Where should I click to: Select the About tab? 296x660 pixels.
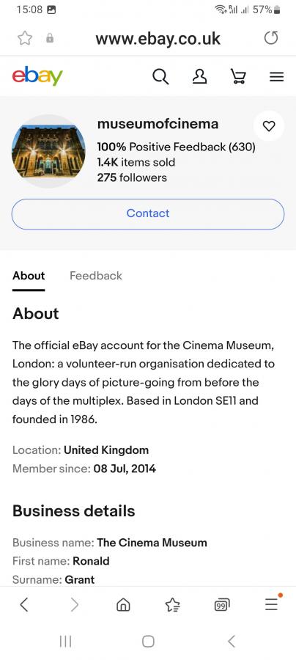29,276
